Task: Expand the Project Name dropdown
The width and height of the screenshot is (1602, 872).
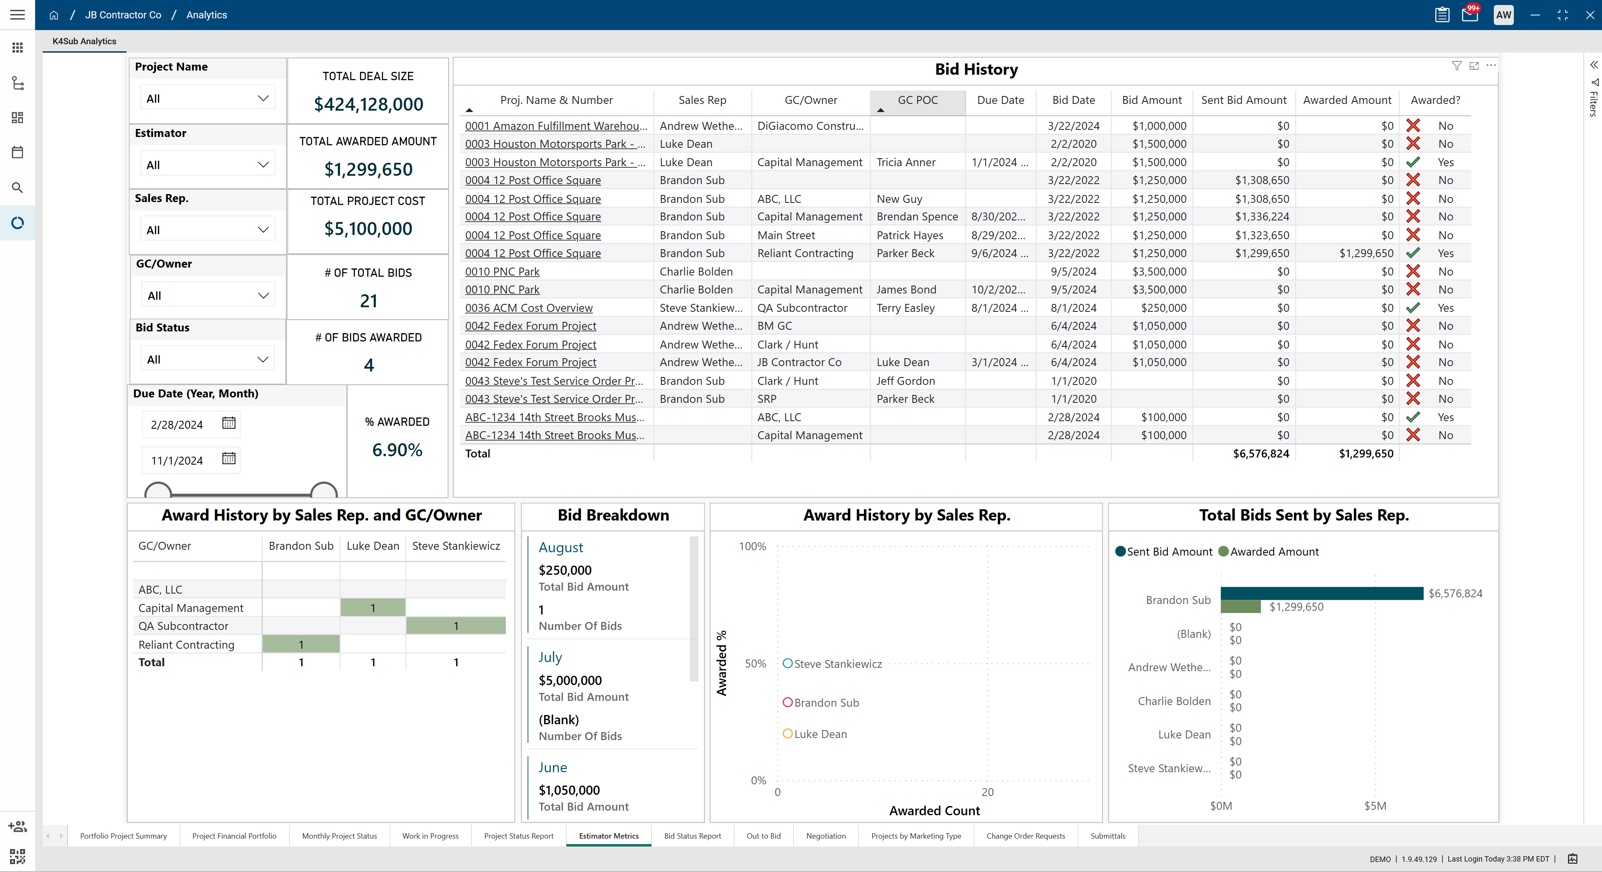Action: coord(207,98)
